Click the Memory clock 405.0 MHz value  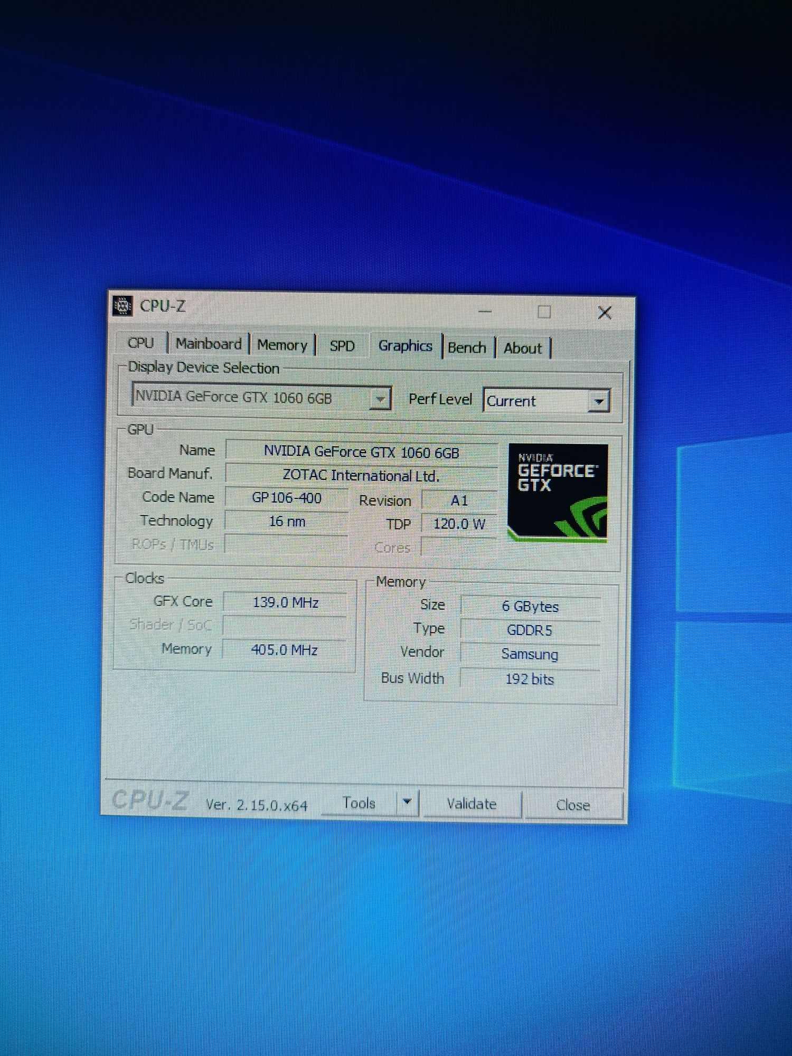[x=285, y=649]
